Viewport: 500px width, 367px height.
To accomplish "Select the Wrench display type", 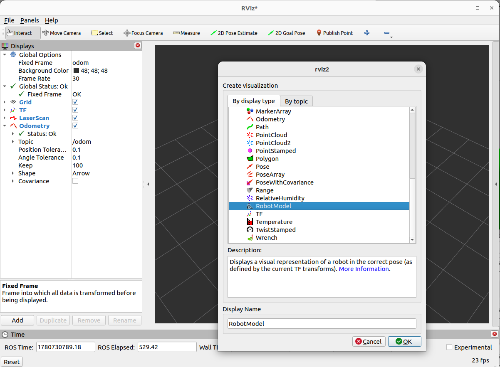I will (x=266, y=238).
